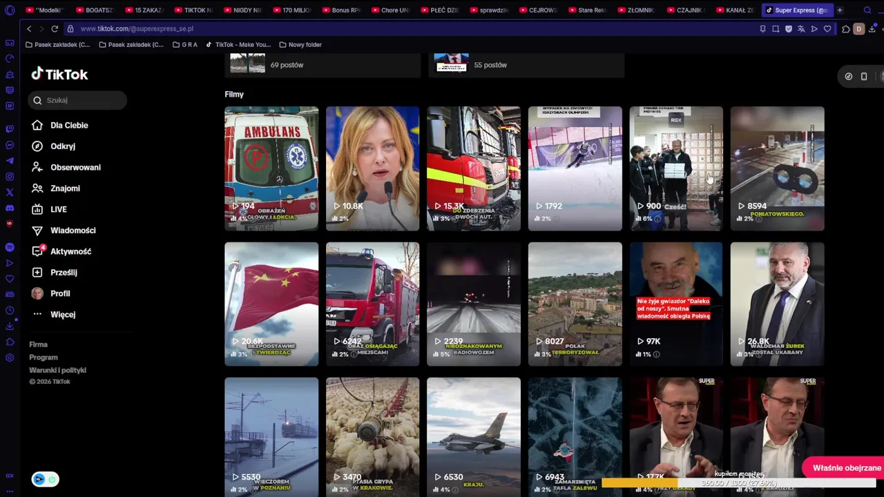Open Messenger in the Opera sidebar
This screenshot has height=497, width=884.
pyautogui.click(x=10, y=145)
